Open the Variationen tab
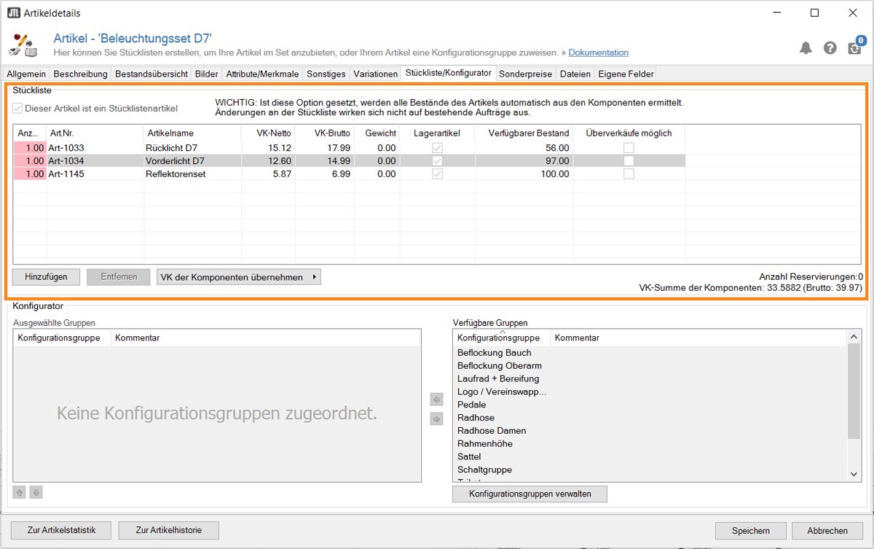This screenshot has height=549, width=874. (x=376, y=74)
